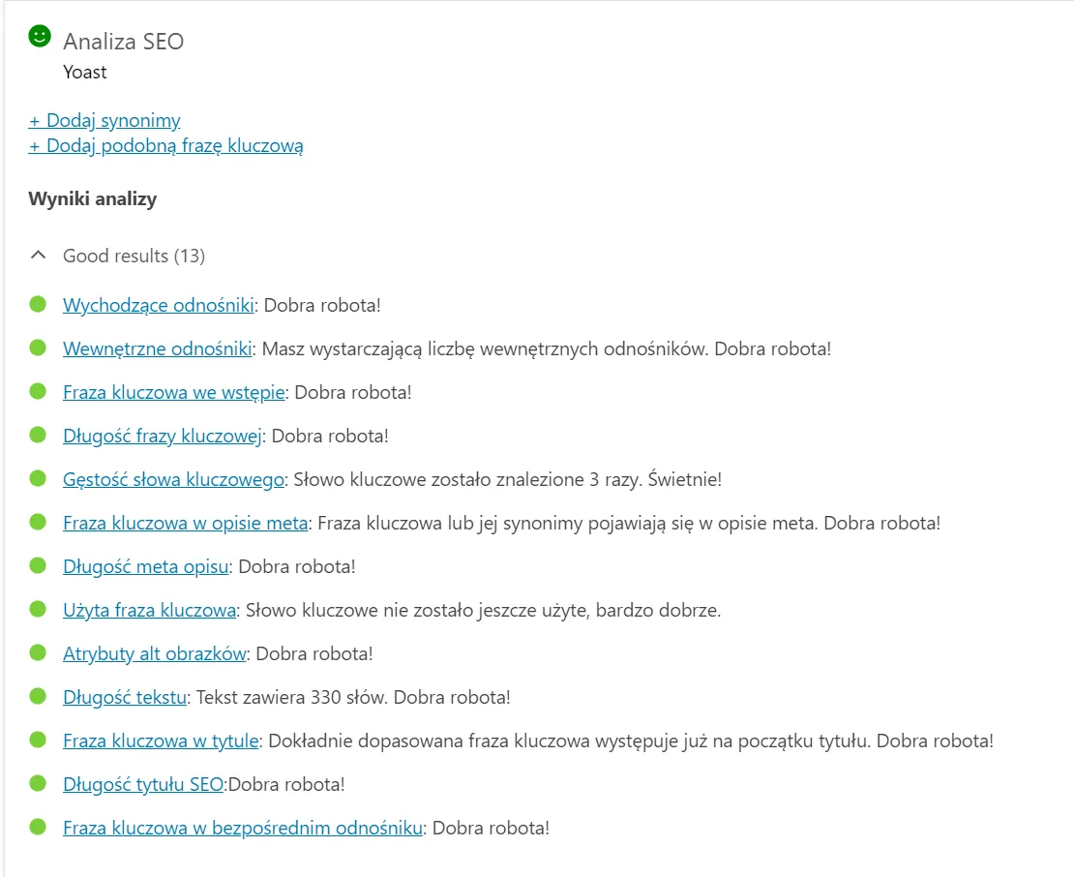Open Długość tytułu SEO link
This screenshot has height=877, width=1074.
point(142,784)
